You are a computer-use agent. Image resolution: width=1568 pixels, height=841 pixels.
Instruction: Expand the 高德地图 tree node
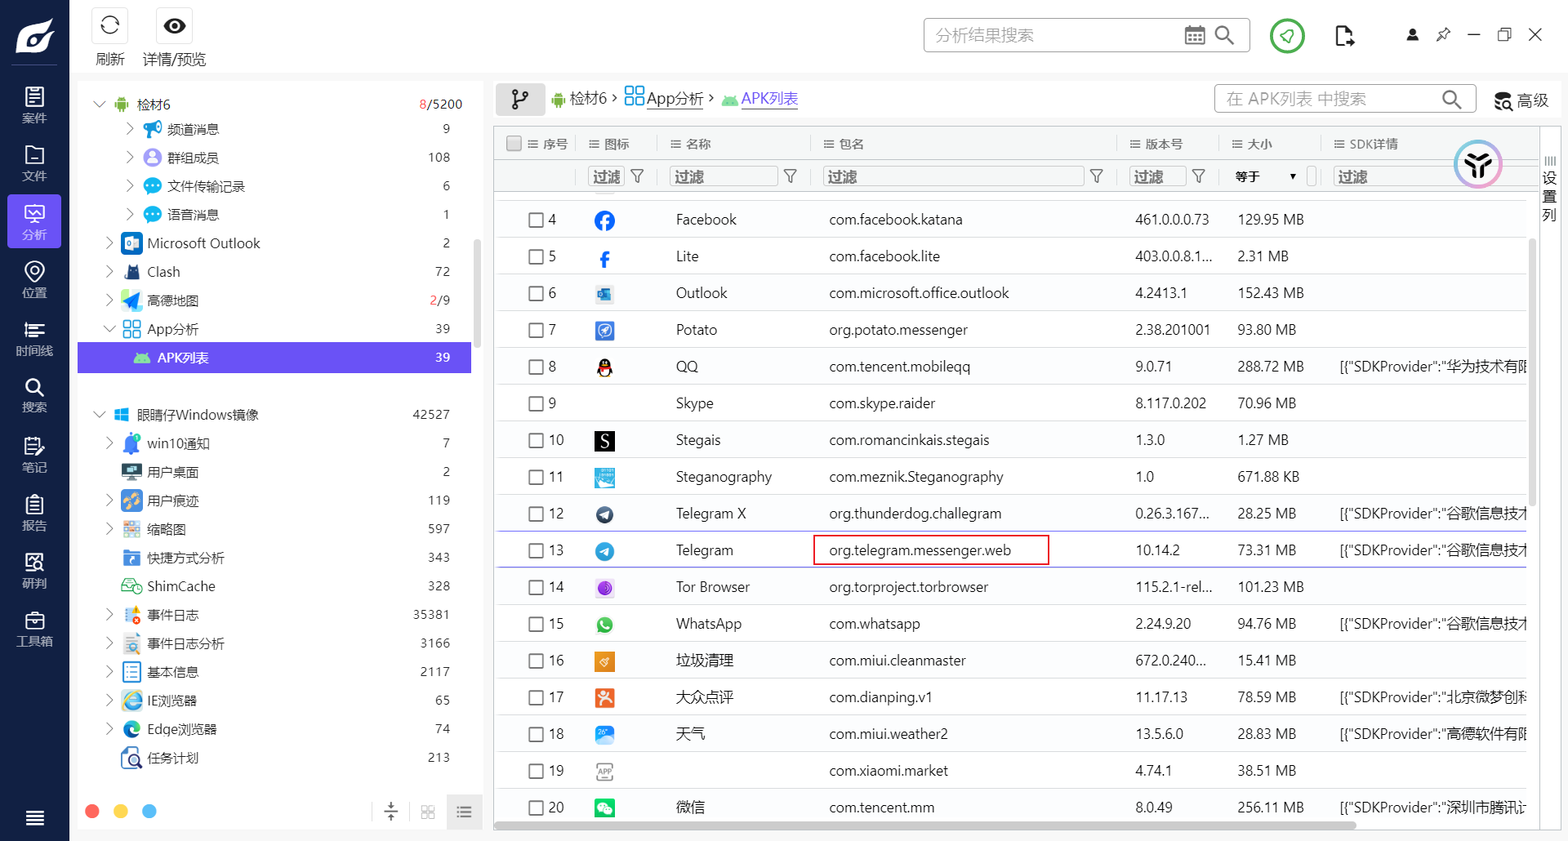(x=109, y=300)
